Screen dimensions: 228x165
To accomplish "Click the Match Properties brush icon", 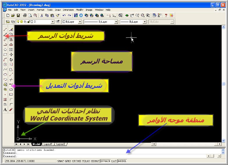I will 58,15.
